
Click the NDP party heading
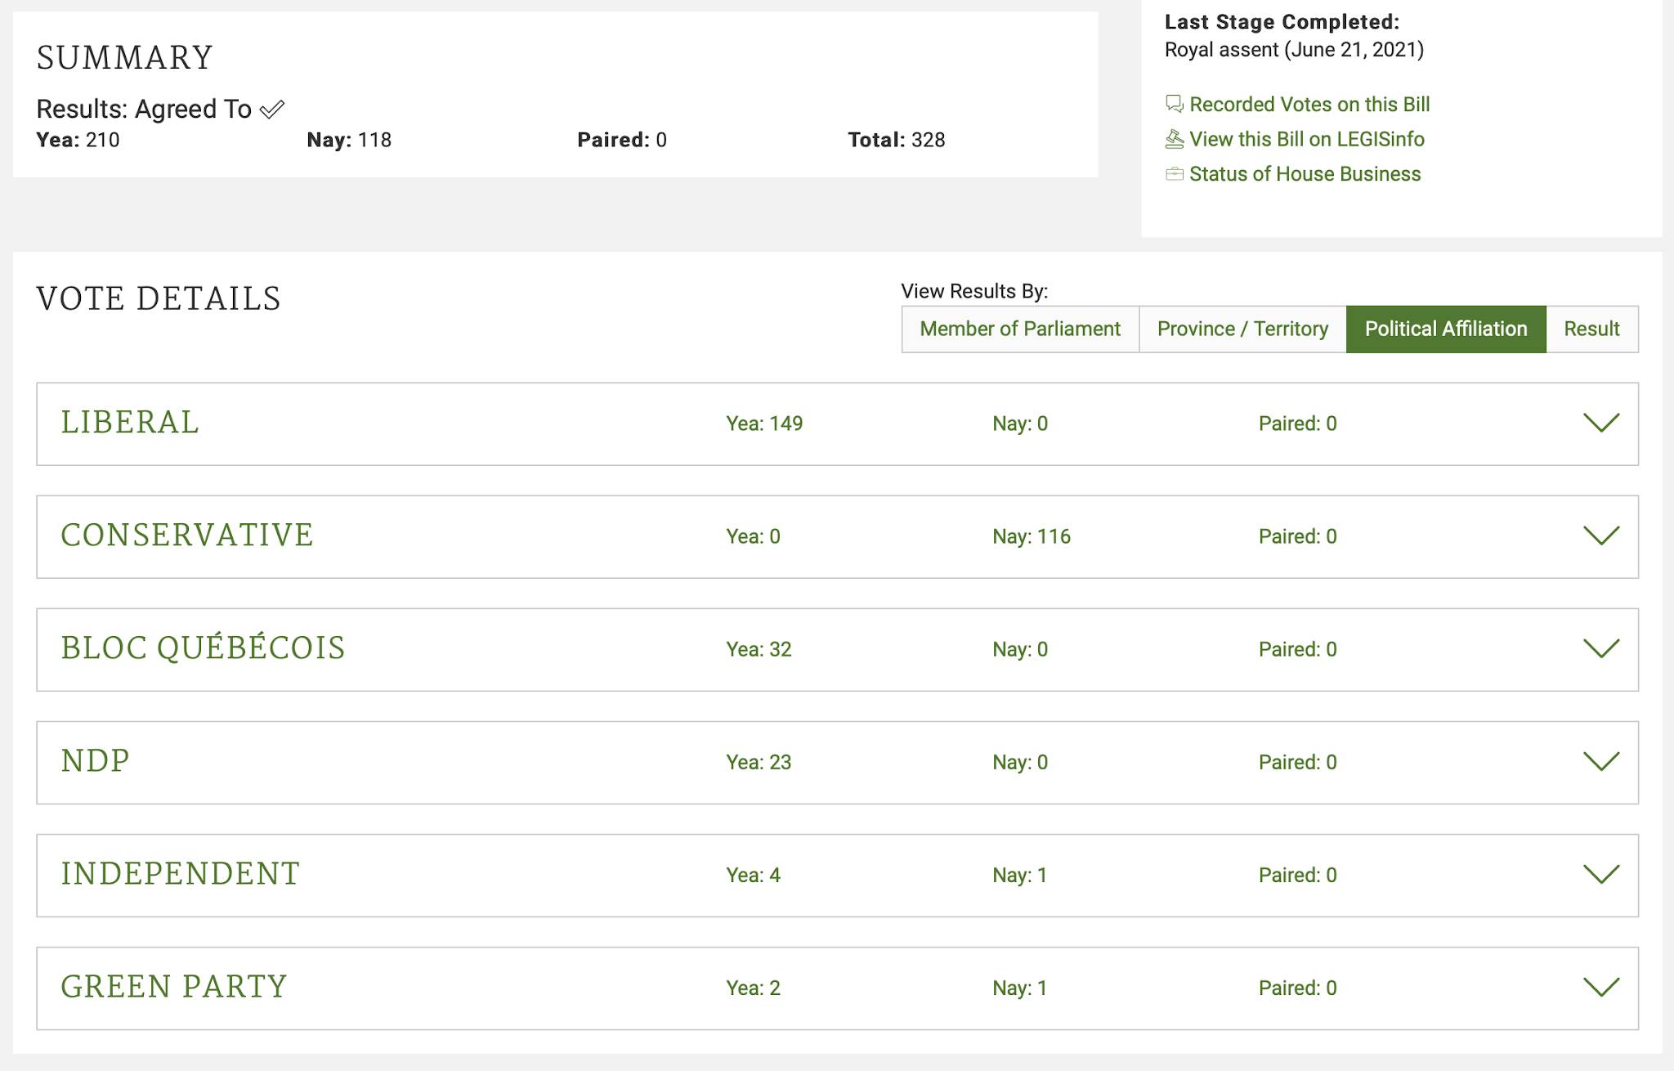(x=96, y=761)
